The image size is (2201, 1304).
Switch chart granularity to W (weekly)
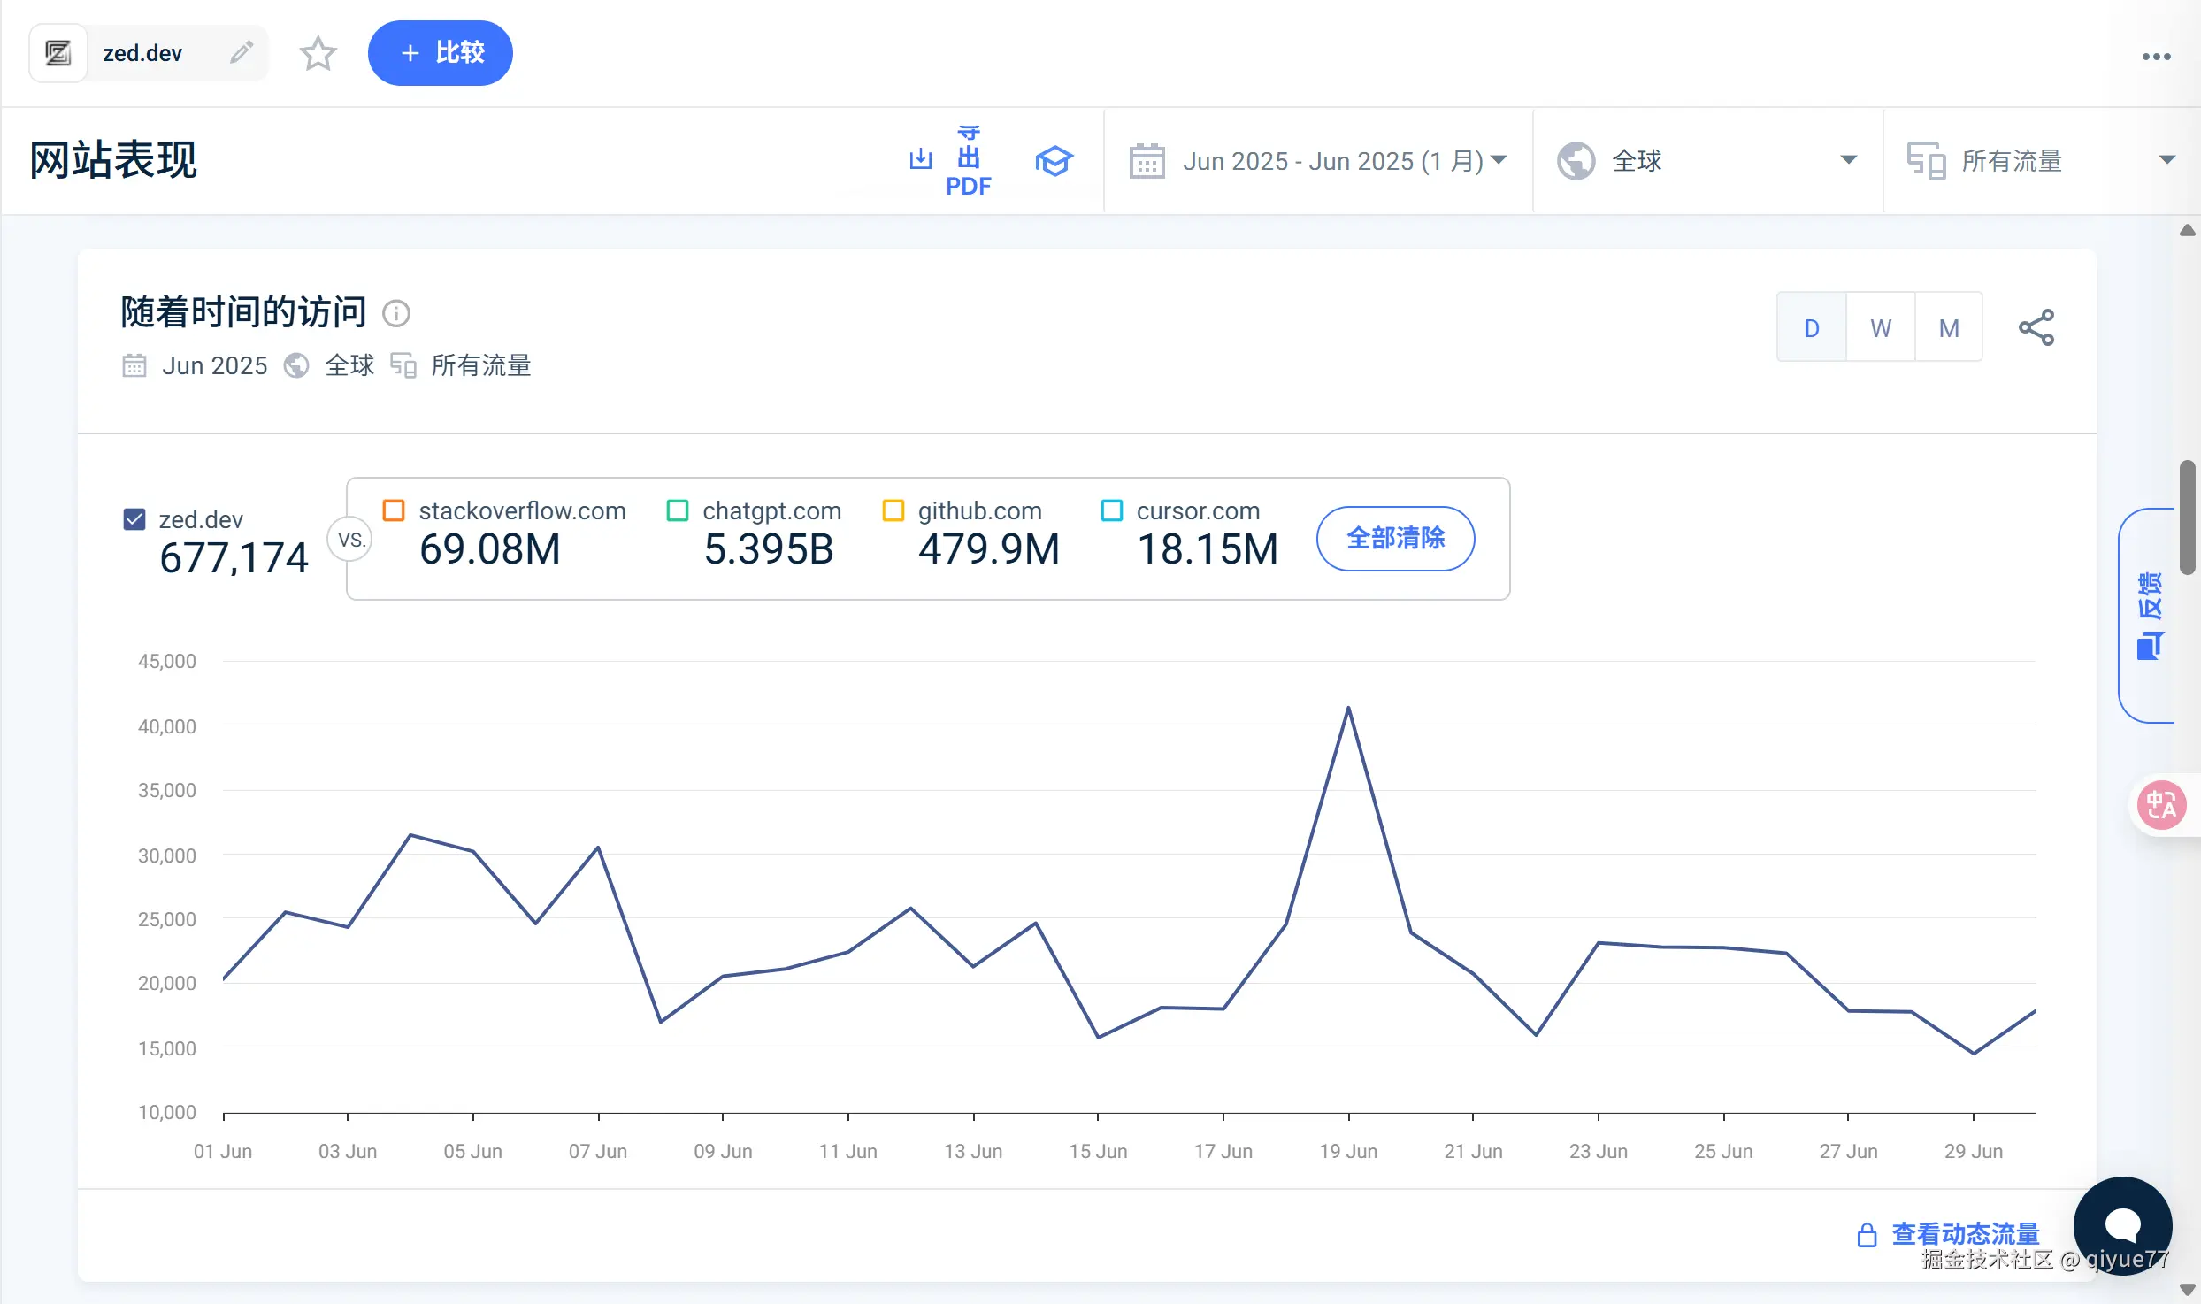pos(1881,328)
